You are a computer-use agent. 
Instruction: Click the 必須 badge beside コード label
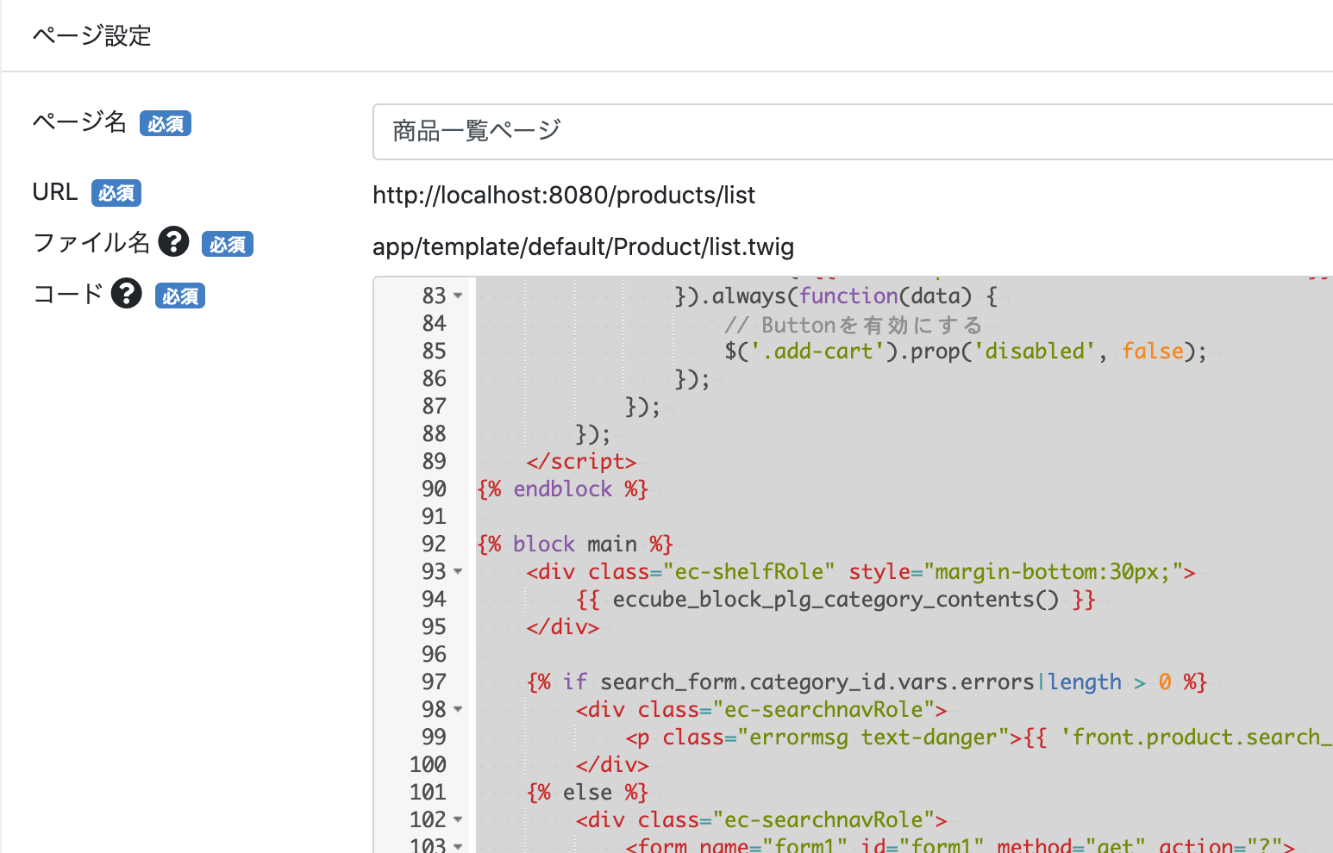tap(180, 296)
